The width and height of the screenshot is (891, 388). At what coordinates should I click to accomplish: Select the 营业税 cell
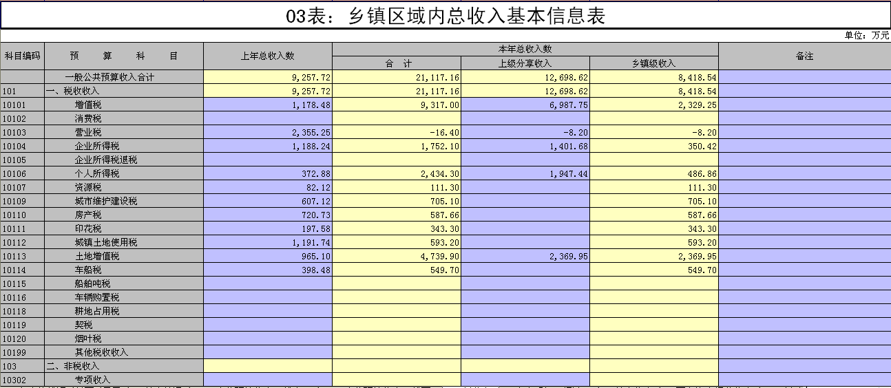click(124, 132)
